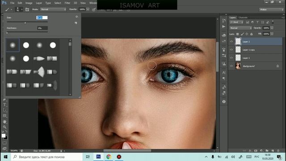Viewport: 286px width, 161px height.
Task: Open the workspace switcher dropdown
Action: (271, 9)
